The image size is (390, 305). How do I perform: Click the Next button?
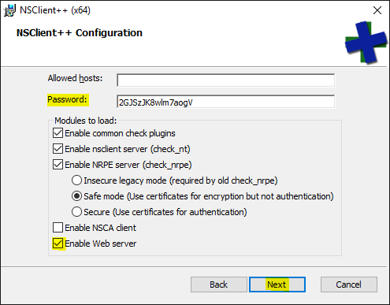[x=277, y=285]
